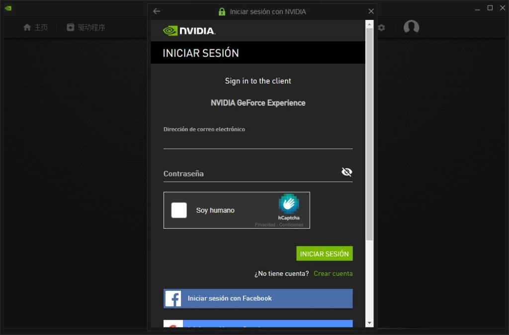Click the green INICIAR SESIÓN button
This screenshot has height=335, width=509.
click(324, 253)
